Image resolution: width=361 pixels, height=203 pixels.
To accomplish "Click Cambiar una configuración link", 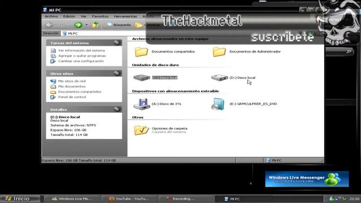I will (x=81, y=61).
